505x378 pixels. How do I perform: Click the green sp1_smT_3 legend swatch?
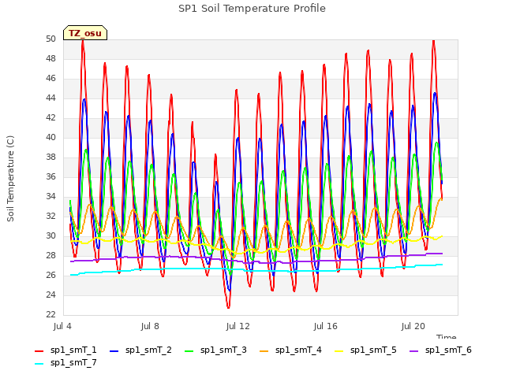point(189,351)
